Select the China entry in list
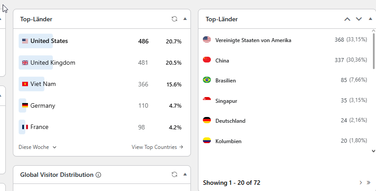 click(x=285, y=60)
